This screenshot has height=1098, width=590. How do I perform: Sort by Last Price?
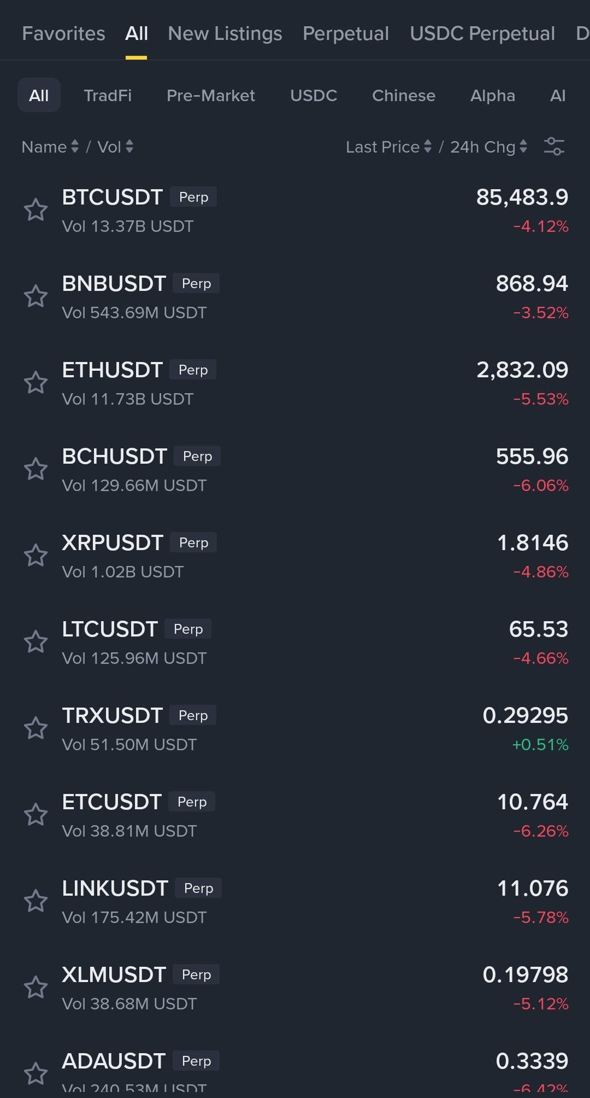(x=388, y=147)
